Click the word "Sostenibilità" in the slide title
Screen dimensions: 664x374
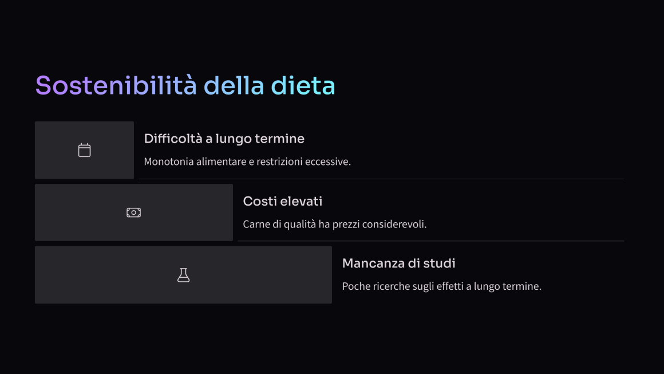coord(116,85)
